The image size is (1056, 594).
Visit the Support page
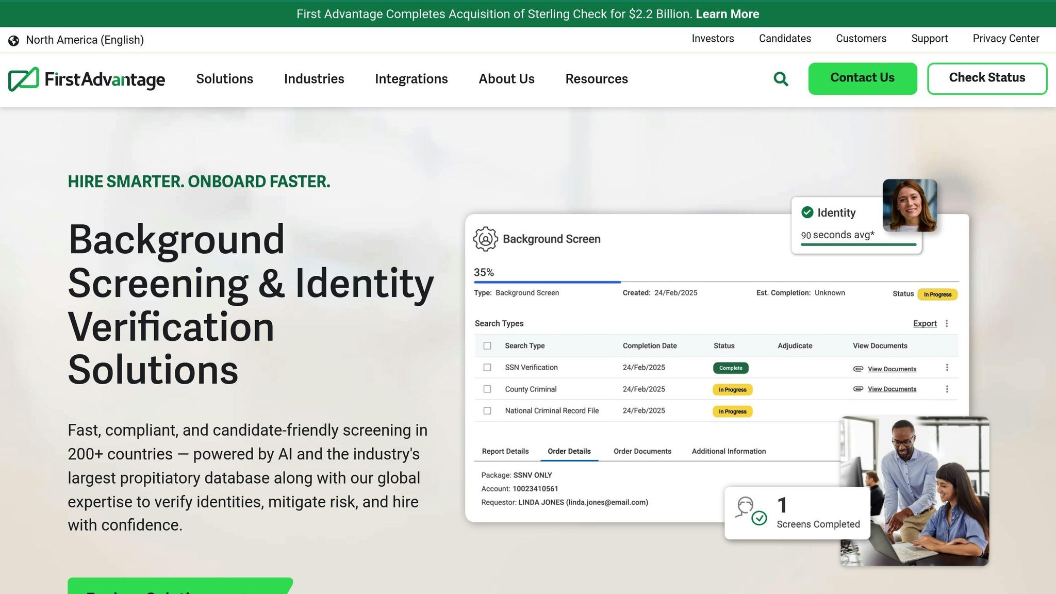tap(929, 39)
